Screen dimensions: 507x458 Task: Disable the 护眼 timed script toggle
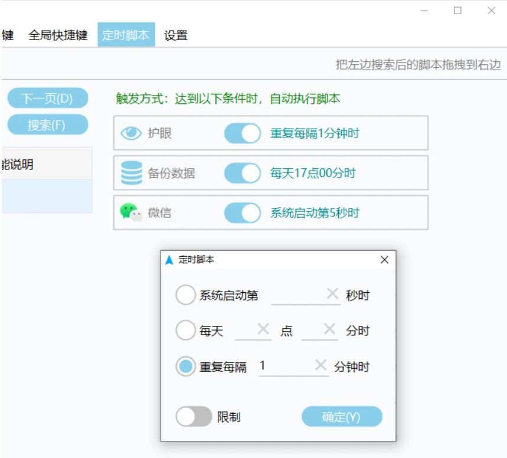(x=243, y=133)
